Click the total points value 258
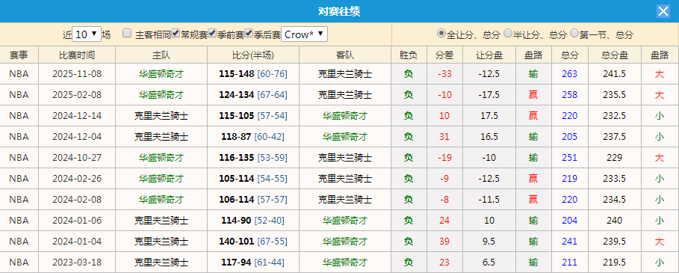The width and height of the screenshot is (679, 273). 569,95
